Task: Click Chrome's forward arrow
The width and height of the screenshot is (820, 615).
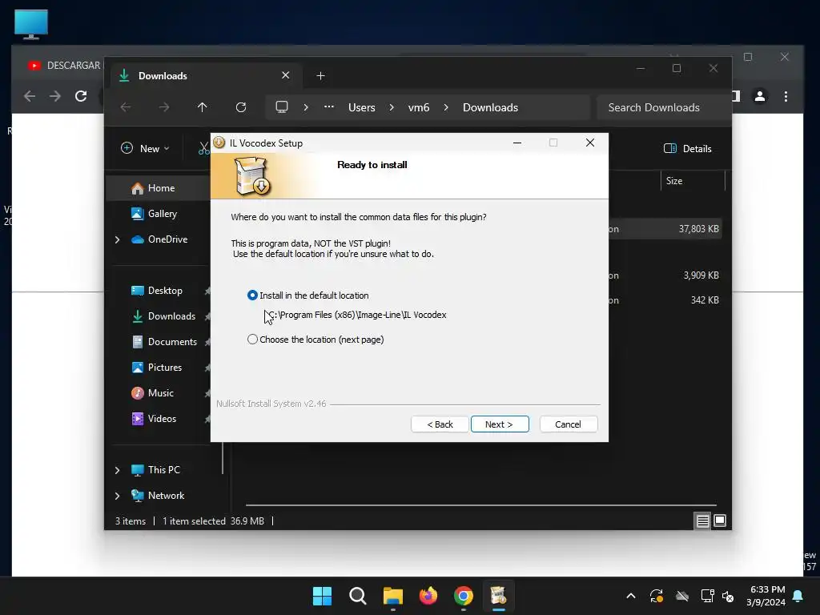Action: [x=55, y=96]
